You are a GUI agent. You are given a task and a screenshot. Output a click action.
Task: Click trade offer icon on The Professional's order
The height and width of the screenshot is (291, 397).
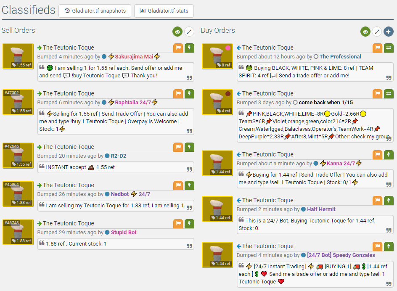pos(389,48)
